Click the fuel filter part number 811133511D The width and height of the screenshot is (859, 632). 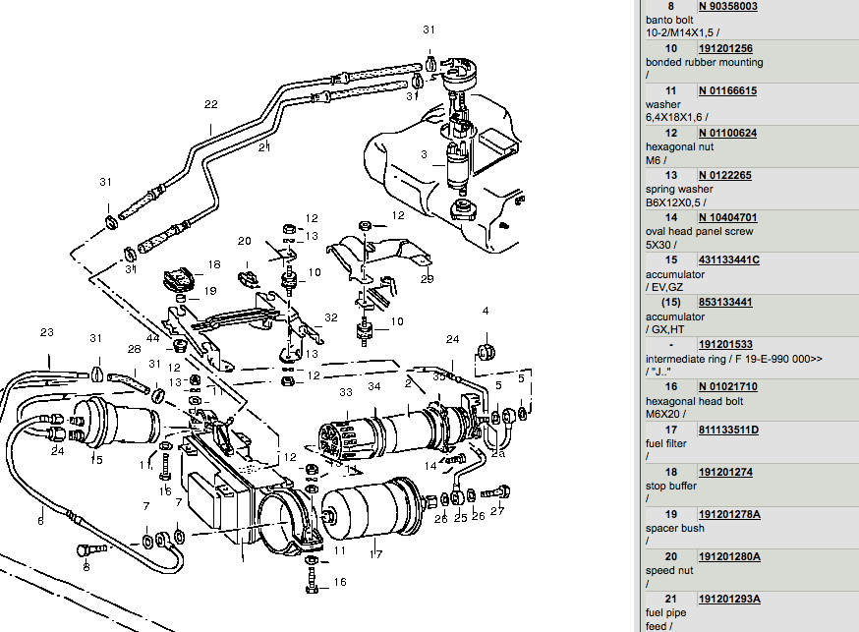[728, 430]
